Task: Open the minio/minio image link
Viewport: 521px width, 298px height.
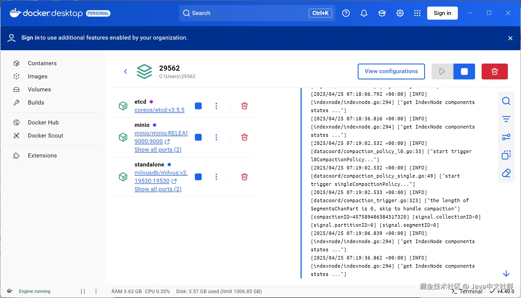Action: pos(161,133)
